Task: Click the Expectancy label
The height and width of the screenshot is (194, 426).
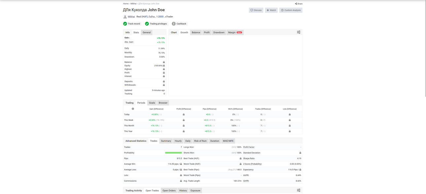Action: tap(248, 170)
